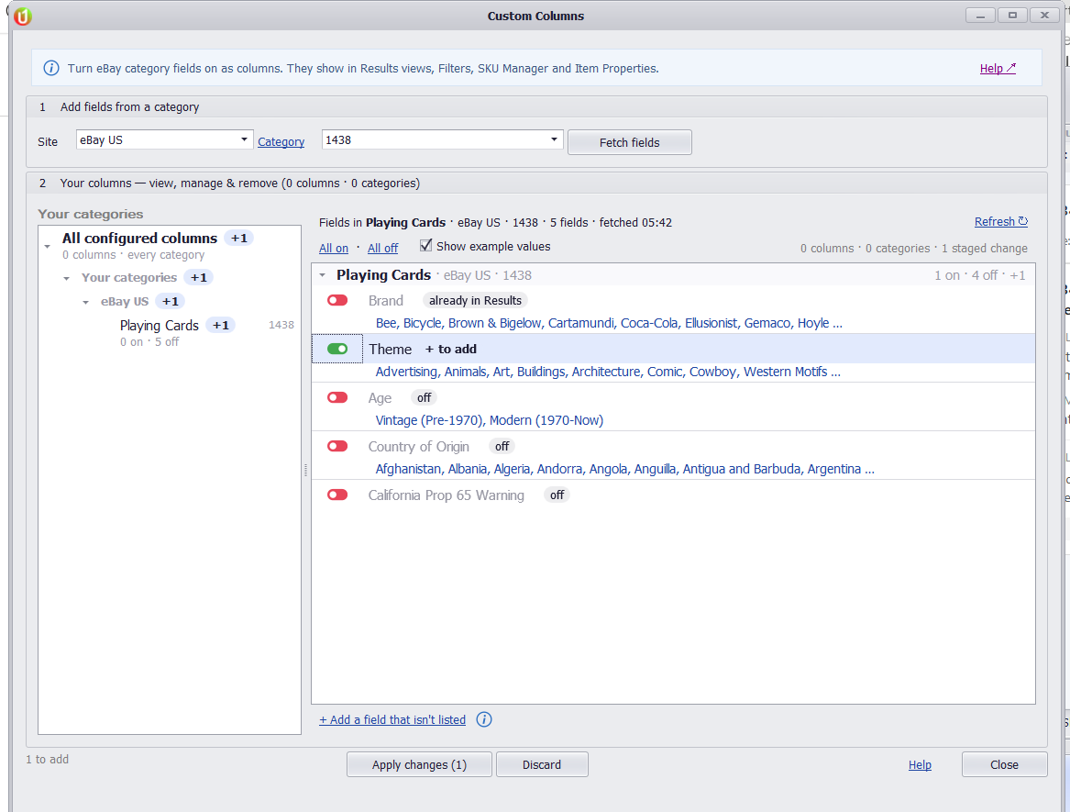This screenshot has height=812, width=1070.
Task: Click the All on link
Action: pos(334,248)
